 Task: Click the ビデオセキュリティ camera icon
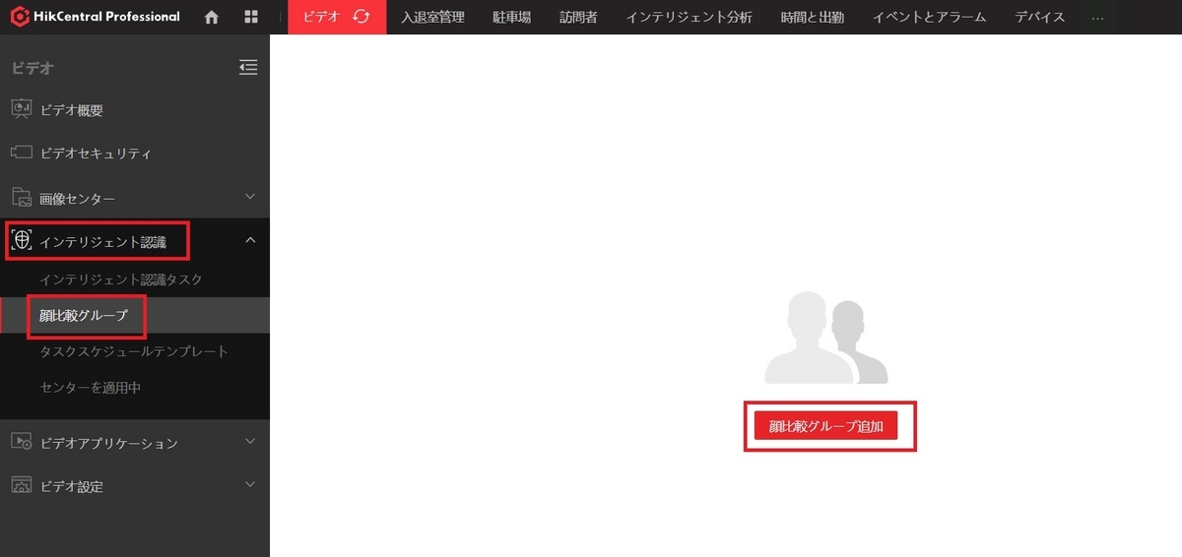(22, 153)
